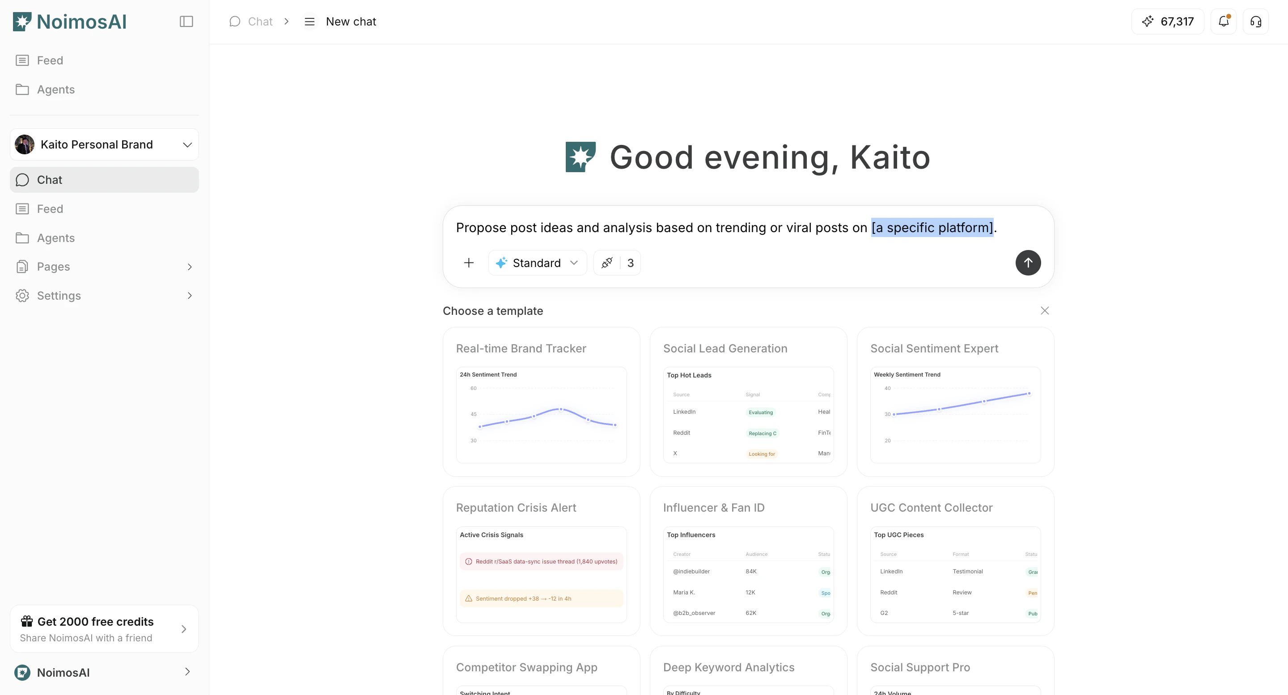
Task: Click the @indiebuilder influencer row
Action: (748, 572)
